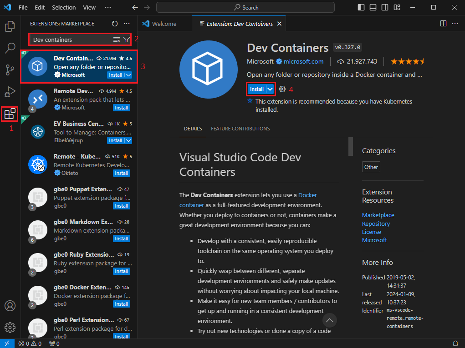The image size is (465, 348).
Task: Install gbe0 Markdown Extension pack
Action: click(x=122, y=239)
